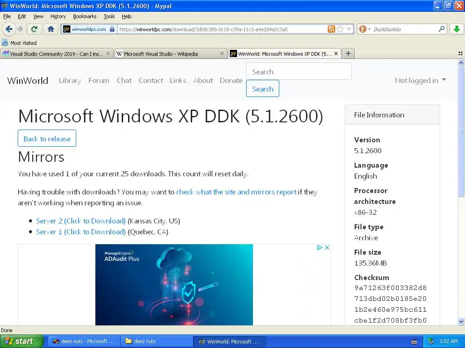Click the 5.1.2600 version value
The height and width of the screenshot is (348, 465).
pyautogui.click(x=368, y=150)
